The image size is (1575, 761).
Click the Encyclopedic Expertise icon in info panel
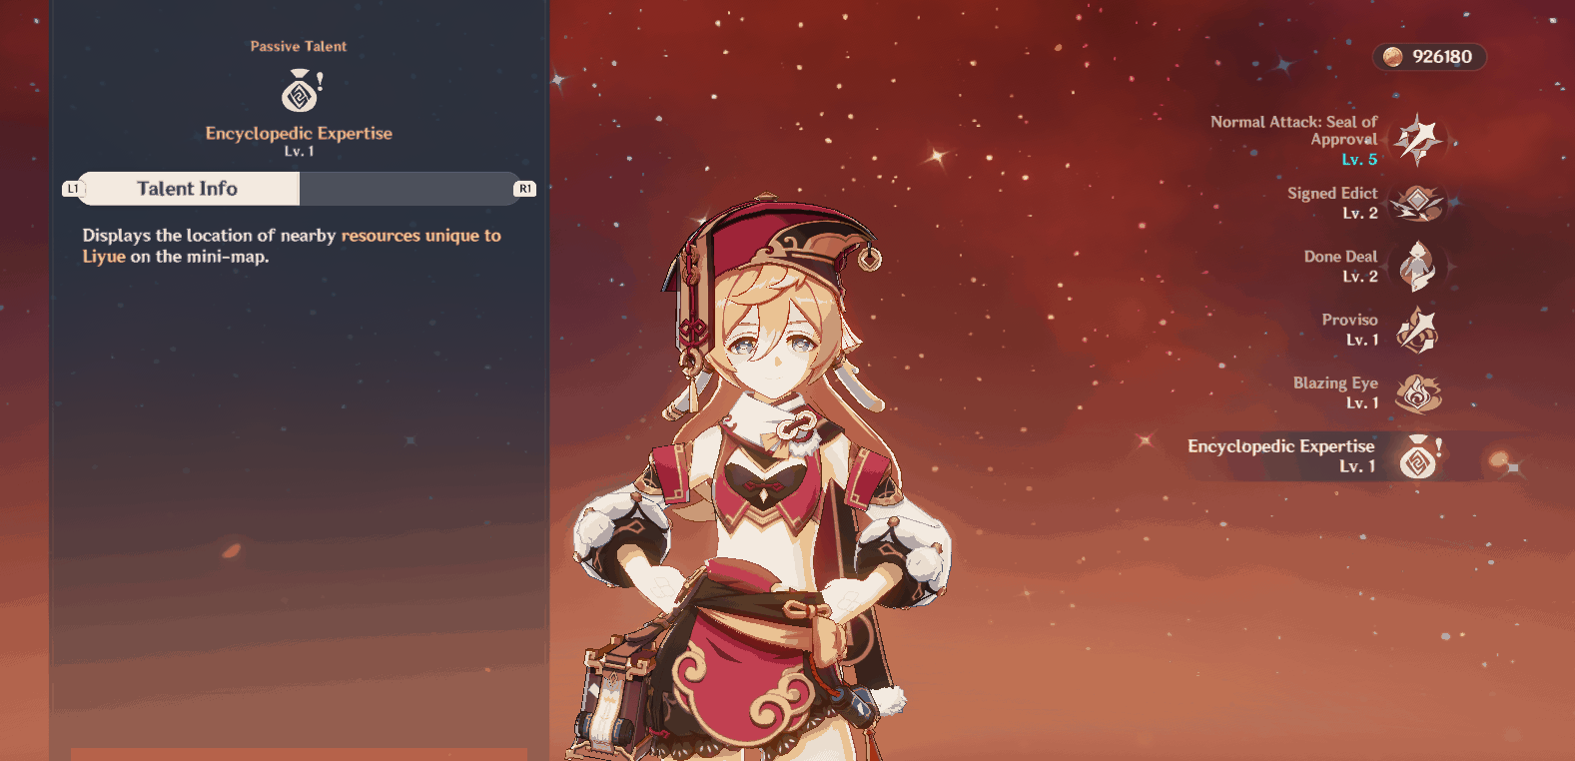[302, 90]
